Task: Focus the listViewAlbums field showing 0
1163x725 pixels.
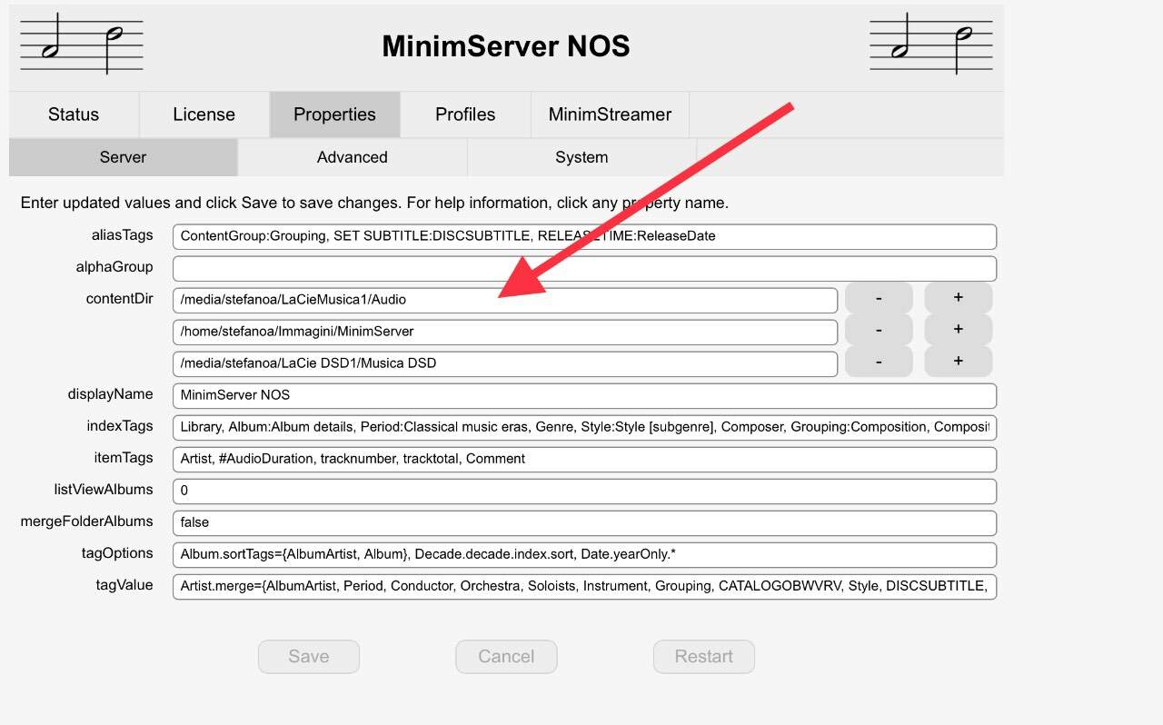Action: coord(584,491)
